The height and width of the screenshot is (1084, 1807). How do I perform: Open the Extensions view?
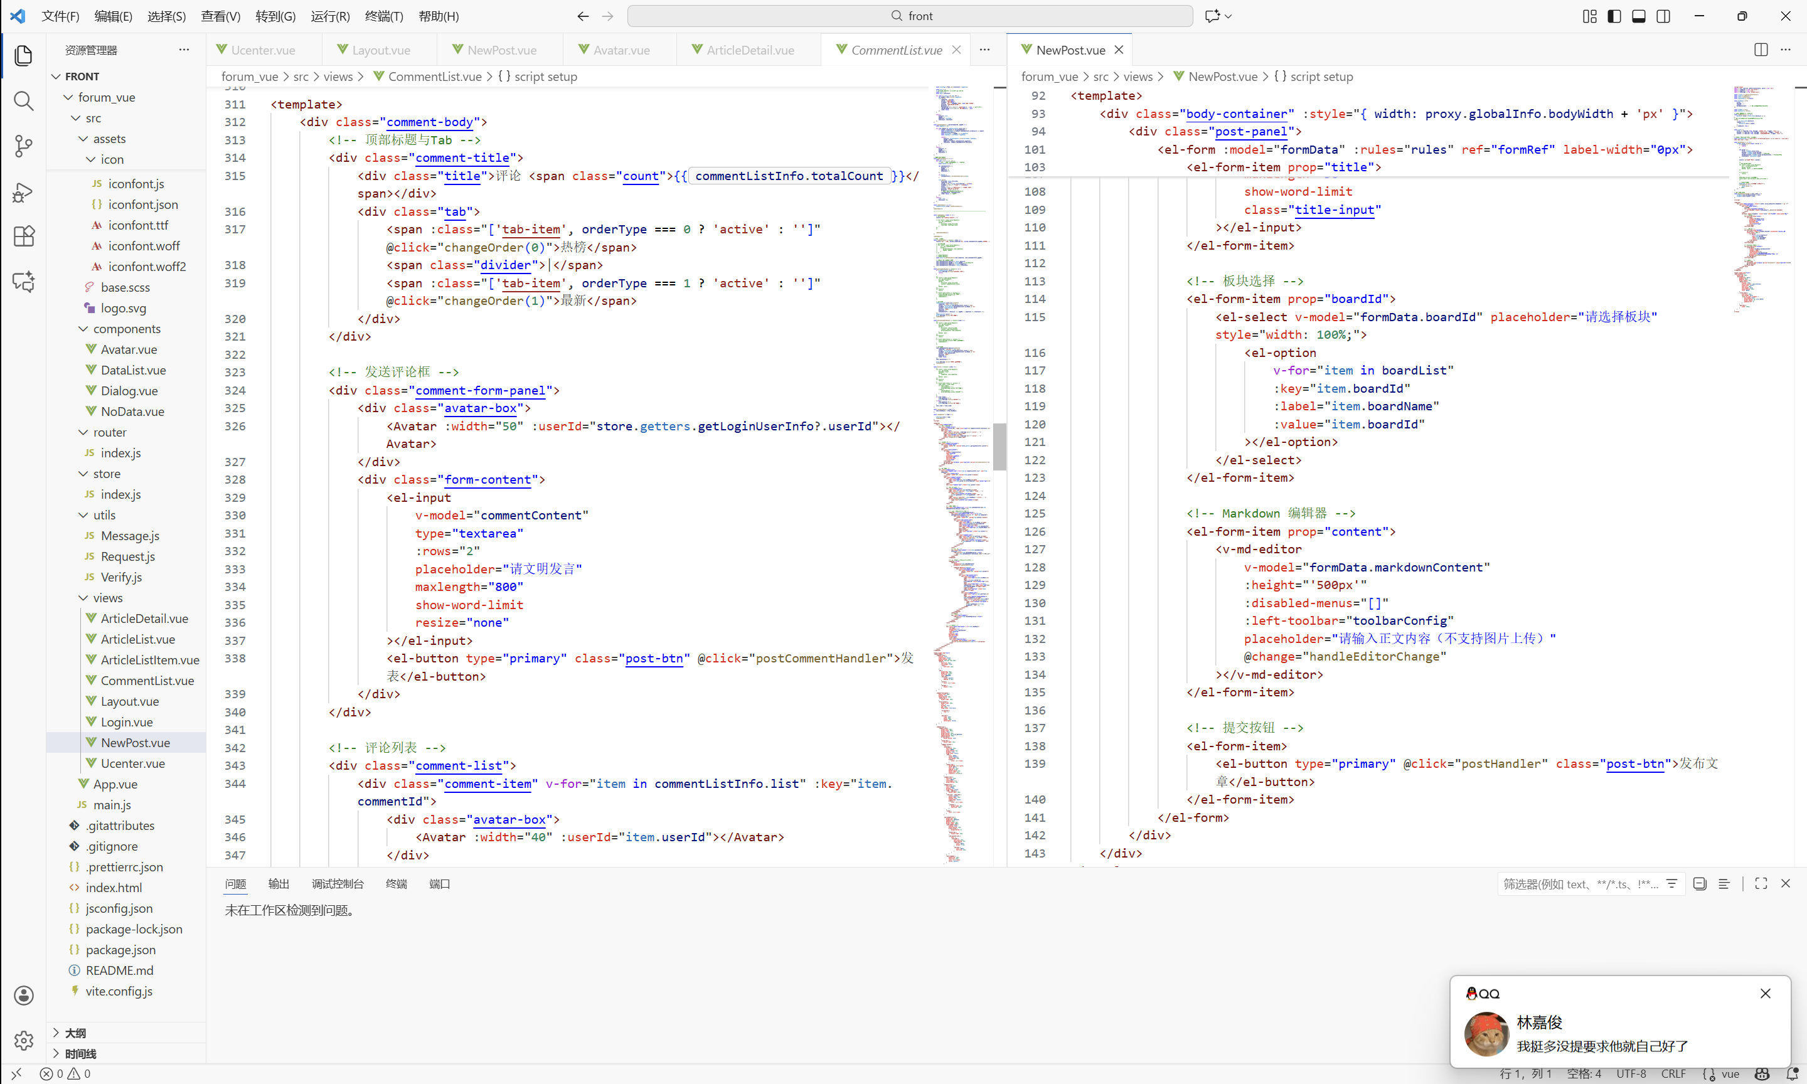click(23, 236)
